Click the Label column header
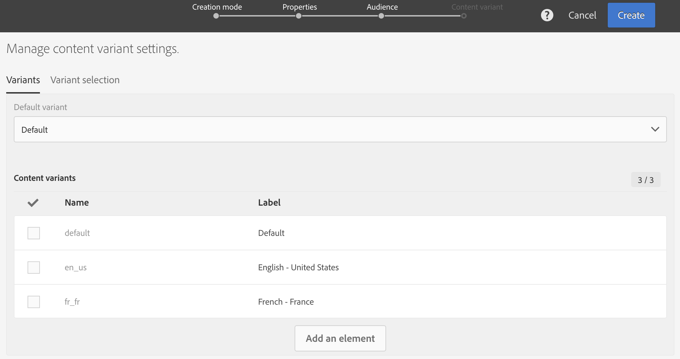Screen dimensions: 680x359 (x=269, y=203)
